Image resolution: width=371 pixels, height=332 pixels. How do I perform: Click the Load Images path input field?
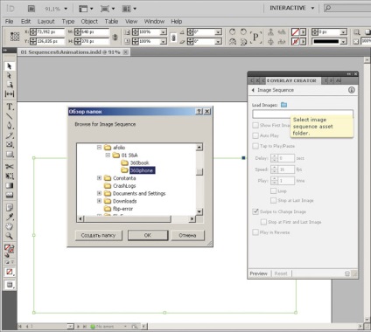pos(303,114)
